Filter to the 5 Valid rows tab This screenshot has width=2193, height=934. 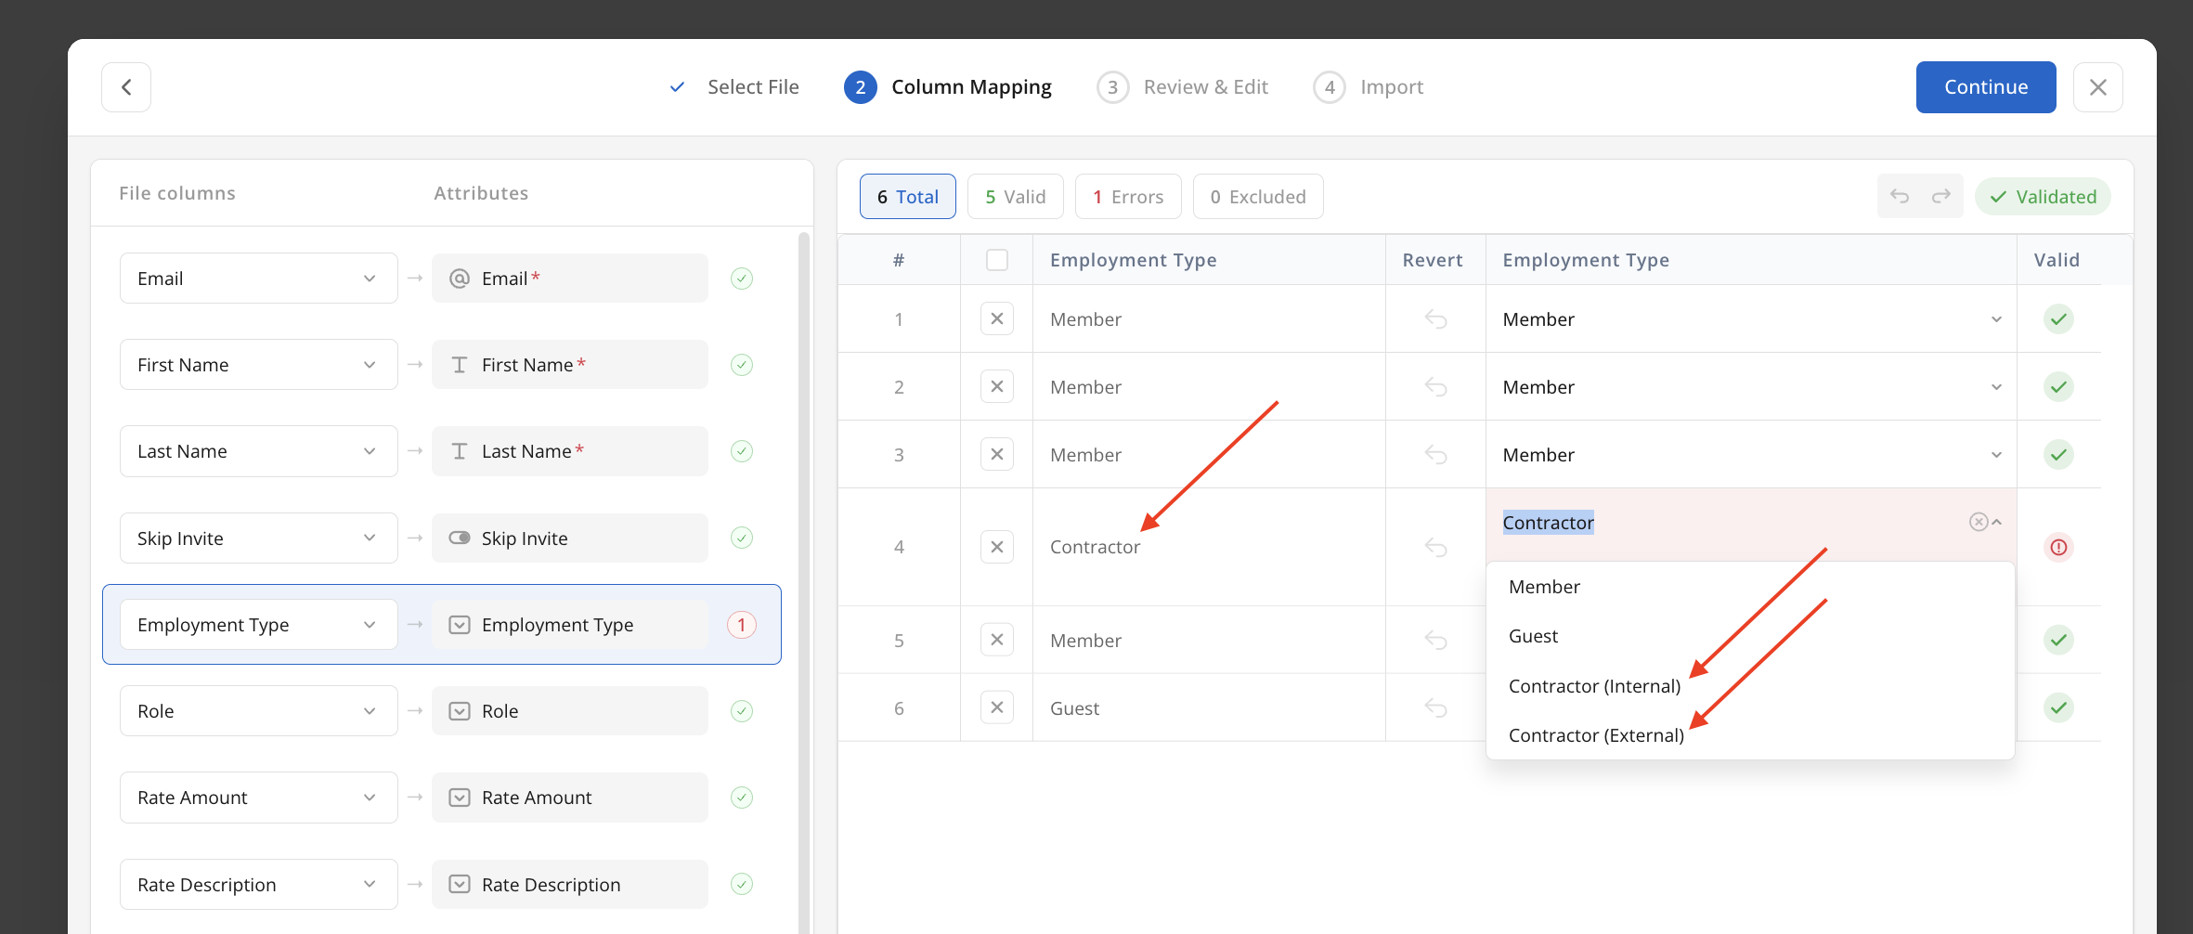pyautogui.click(x=1015, y=197)
